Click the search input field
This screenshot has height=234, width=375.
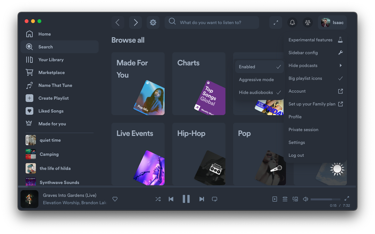212,22
